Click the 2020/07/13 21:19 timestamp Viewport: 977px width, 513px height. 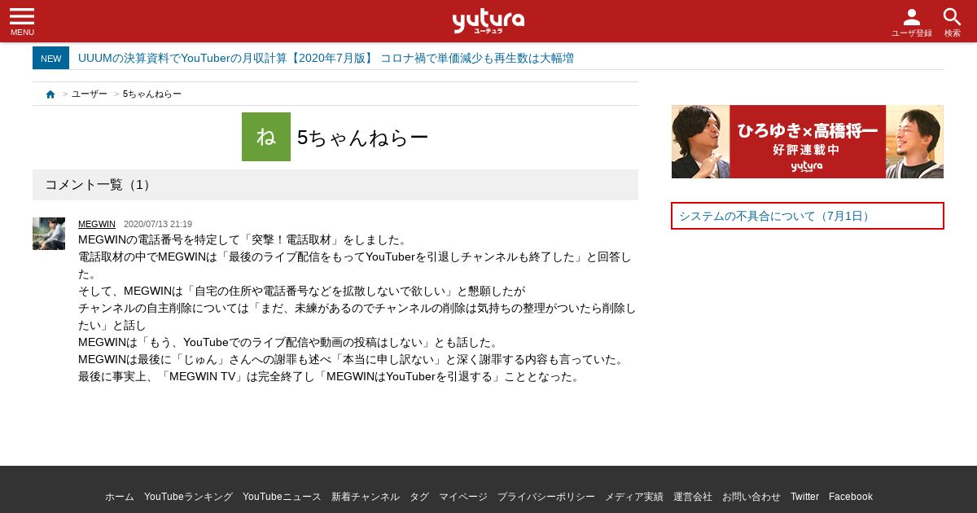pyautogui.click(x=158, y=224)
